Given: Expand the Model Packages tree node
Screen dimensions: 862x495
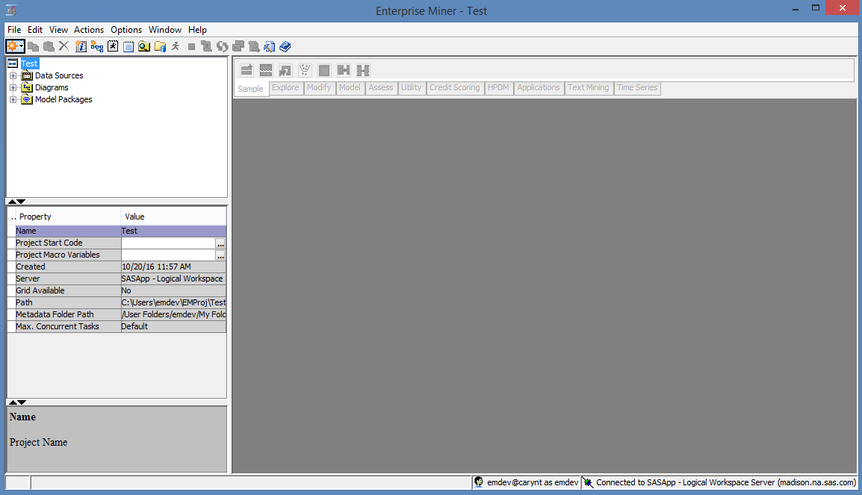Looking at the screenshot, I should click(13, 99).
